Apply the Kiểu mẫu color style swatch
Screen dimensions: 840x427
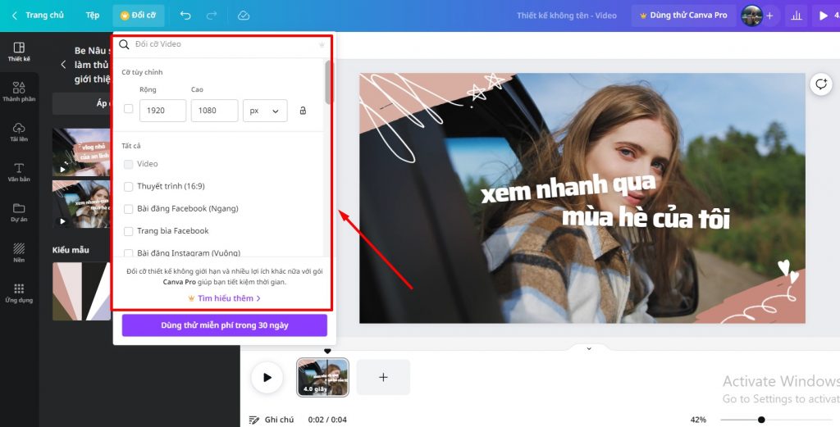pos(81,291)
